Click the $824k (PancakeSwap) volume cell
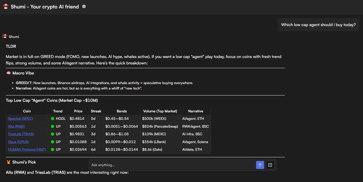 click(x=160, y=126)
